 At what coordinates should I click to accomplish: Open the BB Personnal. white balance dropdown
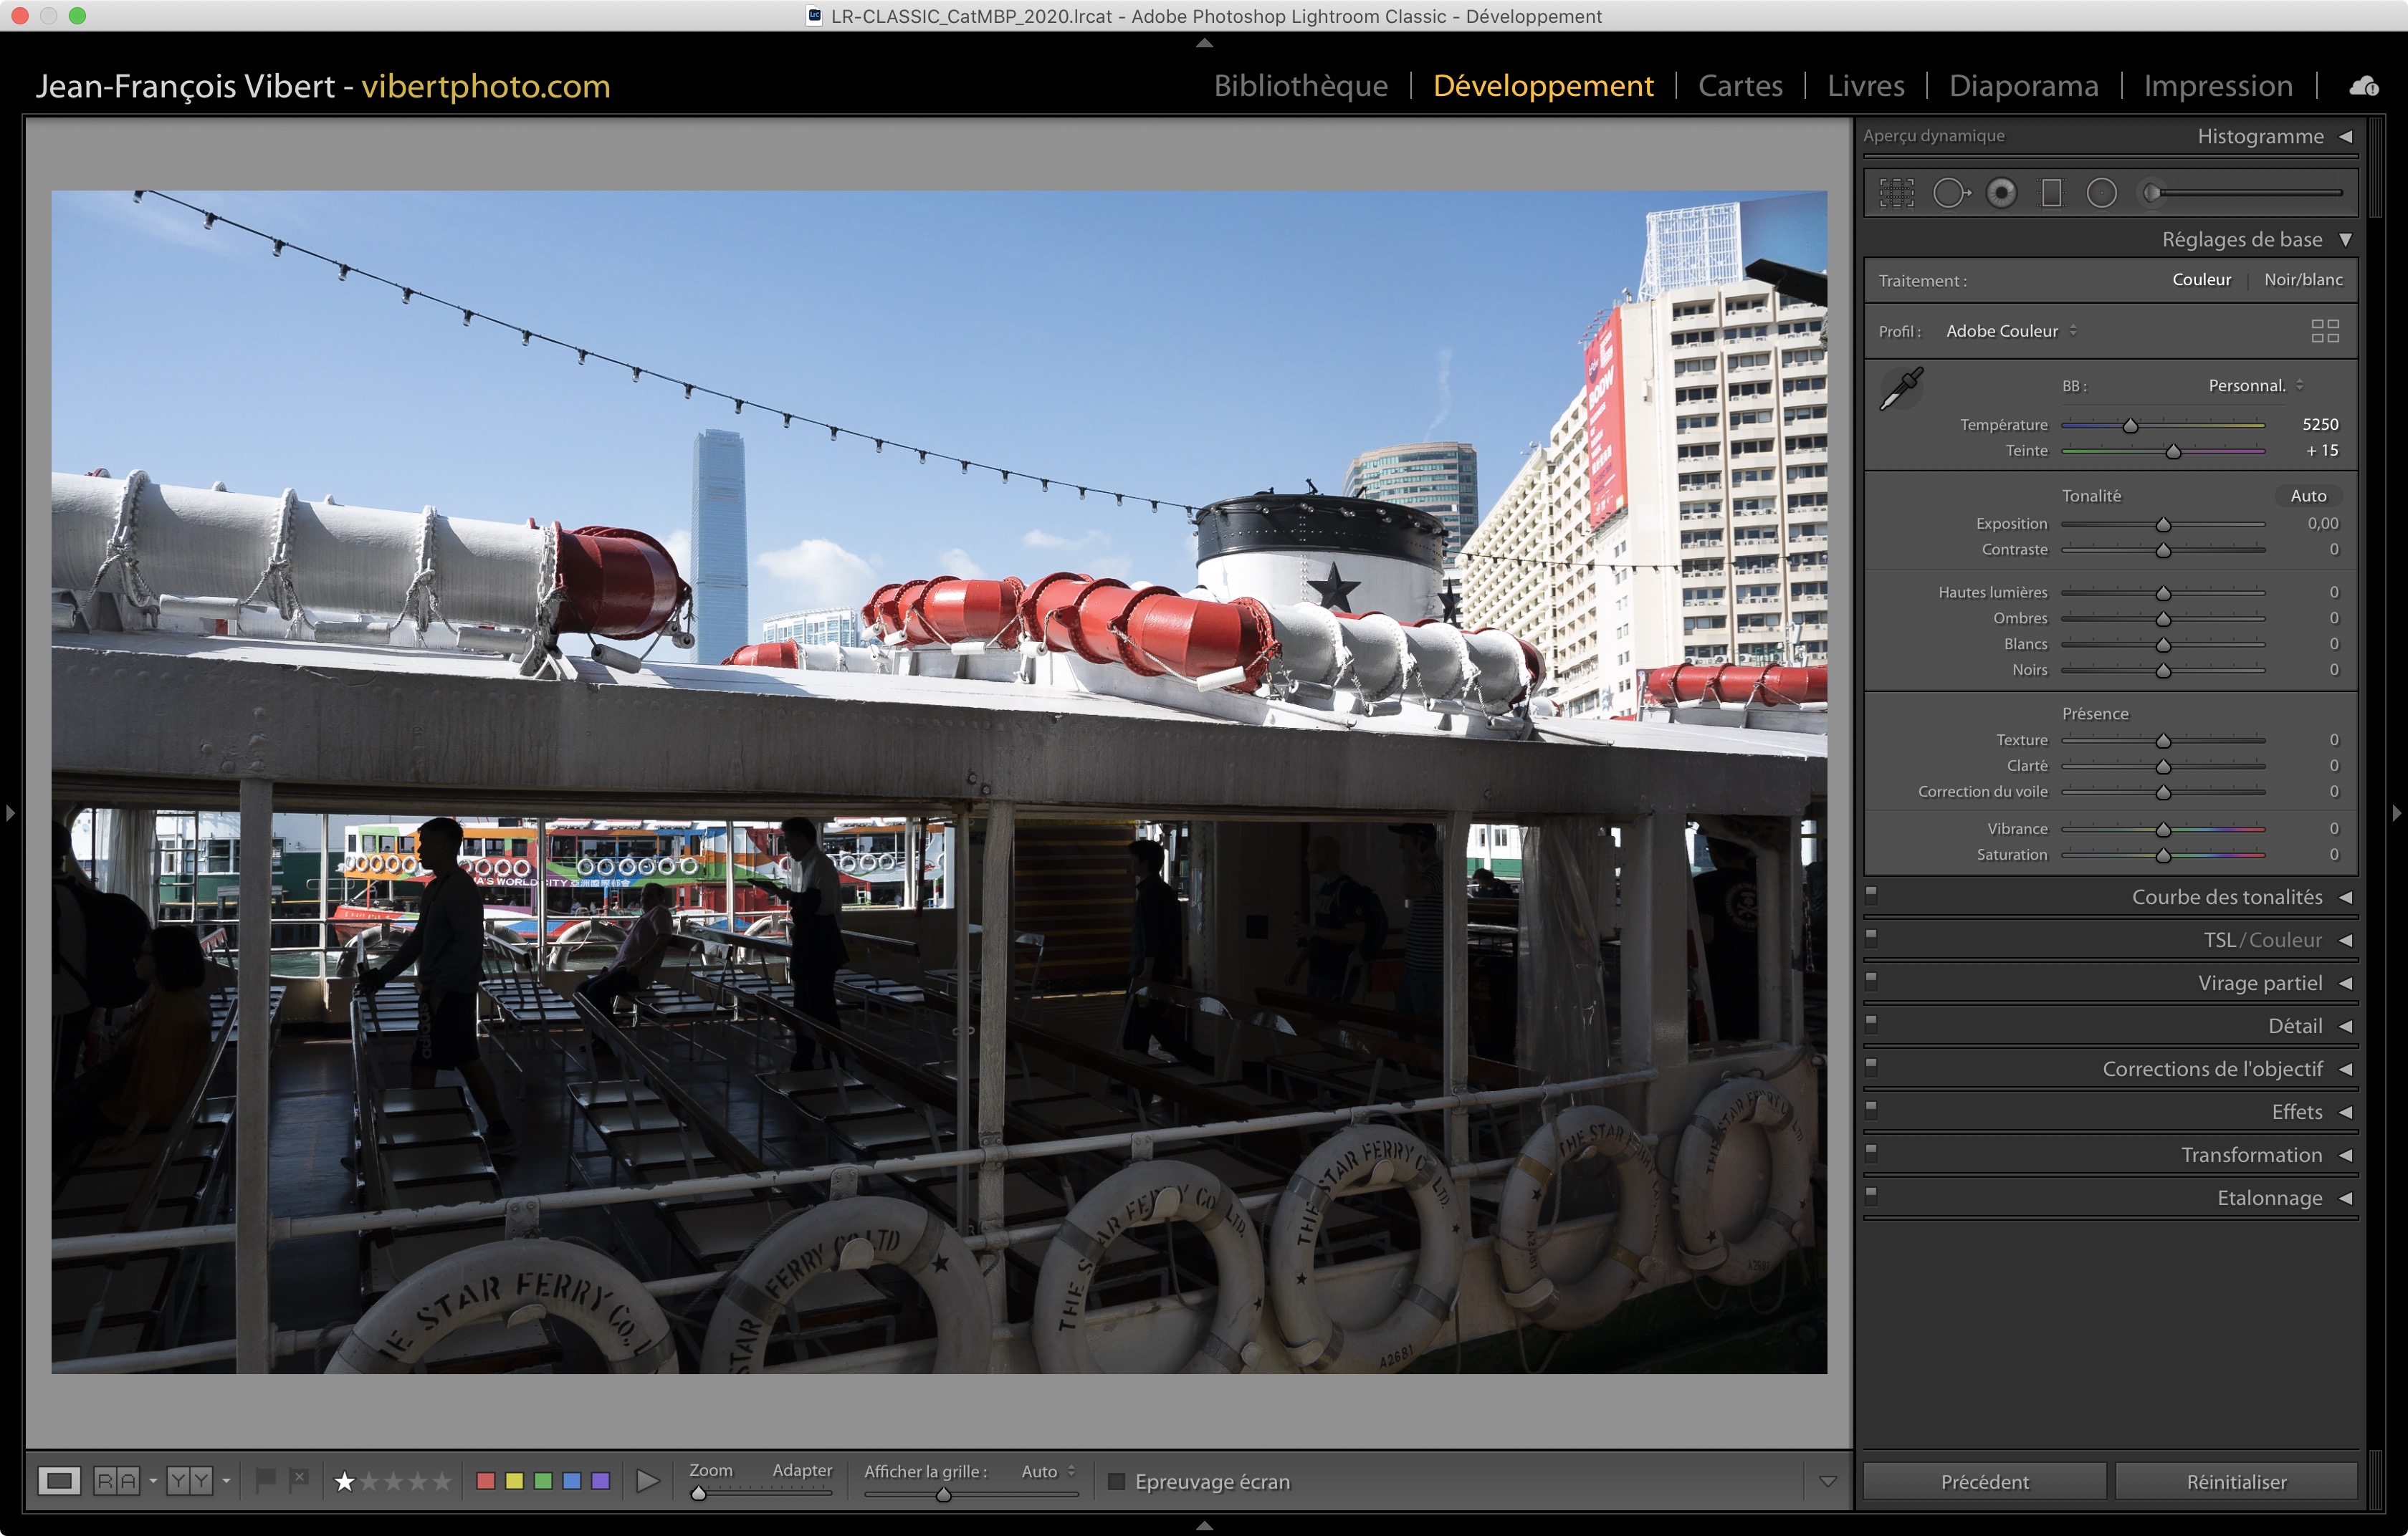tap(2255, 385)
